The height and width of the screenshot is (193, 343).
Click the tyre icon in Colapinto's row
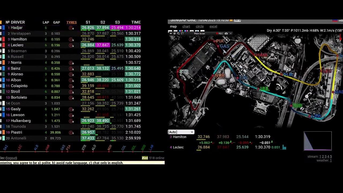(71, 86)
